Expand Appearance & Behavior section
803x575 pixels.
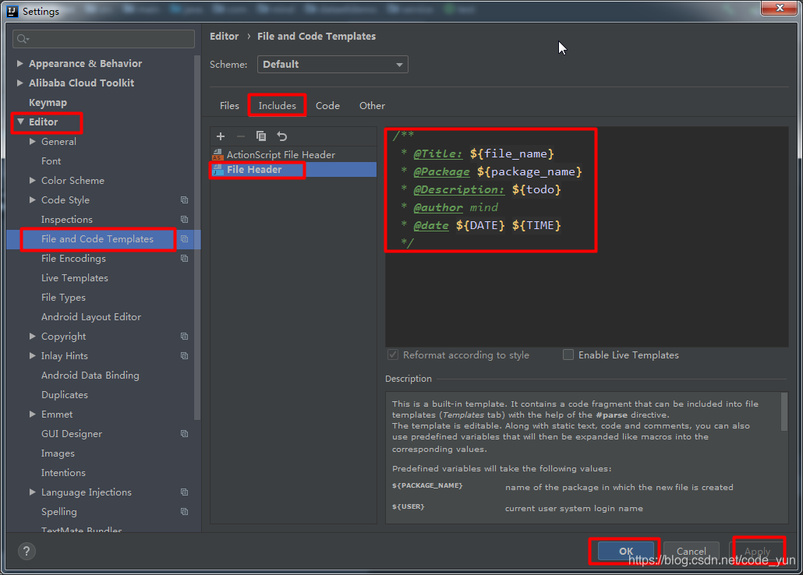pos(20,63)
